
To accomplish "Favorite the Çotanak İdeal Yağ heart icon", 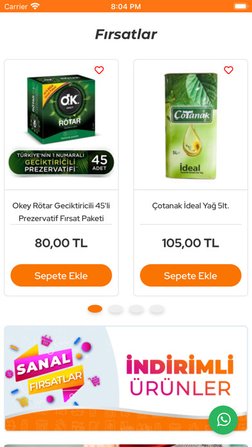I will 228,70.
